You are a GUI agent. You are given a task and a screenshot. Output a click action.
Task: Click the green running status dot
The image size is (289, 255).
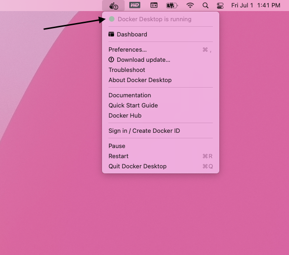(112, 19)
